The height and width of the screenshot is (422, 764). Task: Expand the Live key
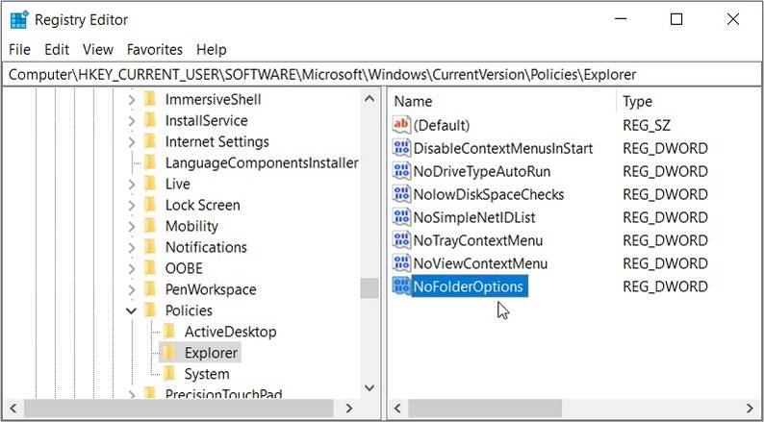pyautogui.click(x=132, y=184)
